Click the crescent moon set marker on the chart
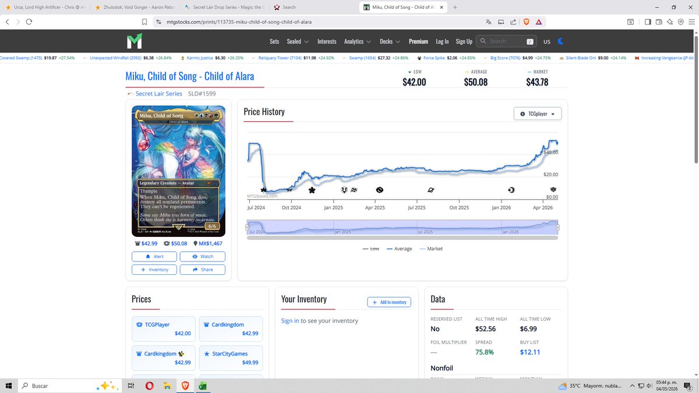 511,190
